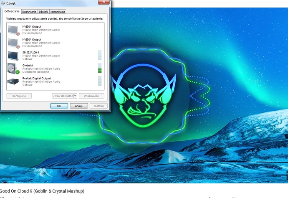Open the Dźwięki tab
Viewport: 288px width, 198px height.
coord(43,12)
